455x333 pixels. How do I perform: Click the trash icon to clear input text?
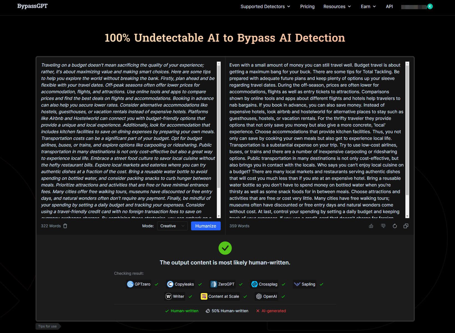pyautogui.click(x=65, y=226)
